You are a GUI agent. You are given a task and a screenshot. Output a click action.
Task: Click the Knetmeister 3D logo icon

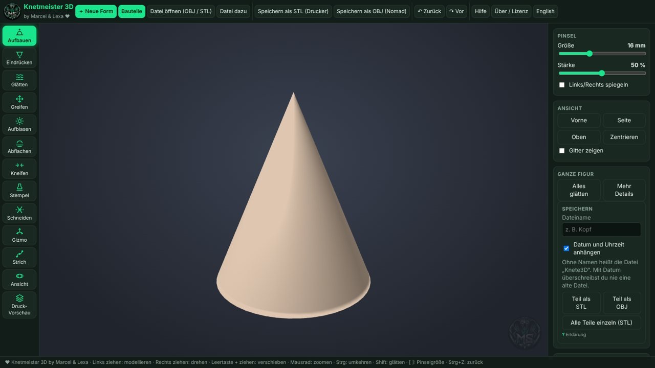click(x=12, y=11)
